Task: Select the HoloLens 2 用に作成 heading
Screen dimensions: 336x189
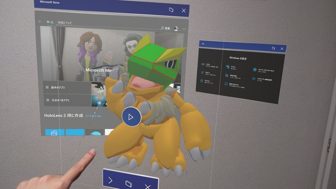Action: [x=64, y=115]
